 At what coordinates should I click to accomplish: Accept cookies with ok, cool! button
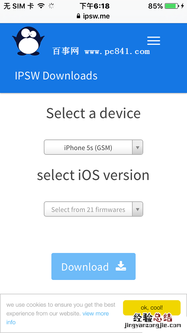pos(152,308)
